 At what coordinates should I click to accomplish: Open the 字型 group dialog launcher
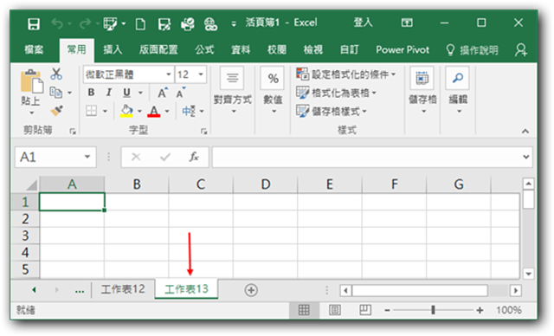[204, 132]
